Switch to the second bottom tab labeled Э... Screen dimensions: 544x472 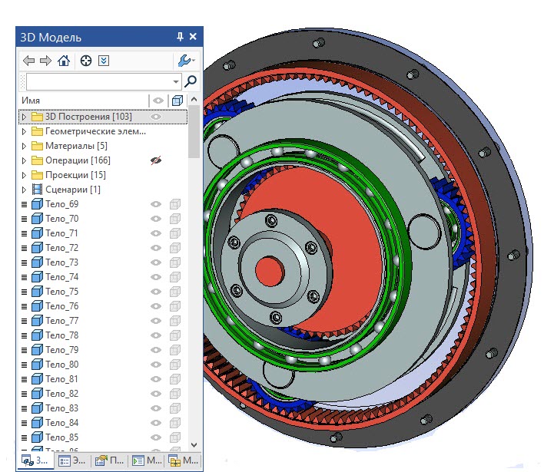coord(71,460)
